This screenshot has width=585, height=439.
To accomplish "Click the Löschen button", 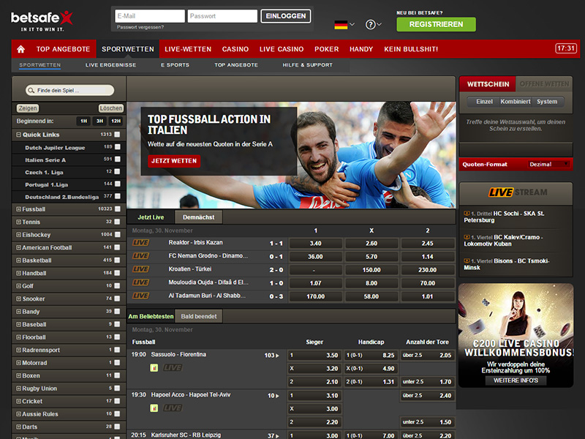I will [111, 108].
